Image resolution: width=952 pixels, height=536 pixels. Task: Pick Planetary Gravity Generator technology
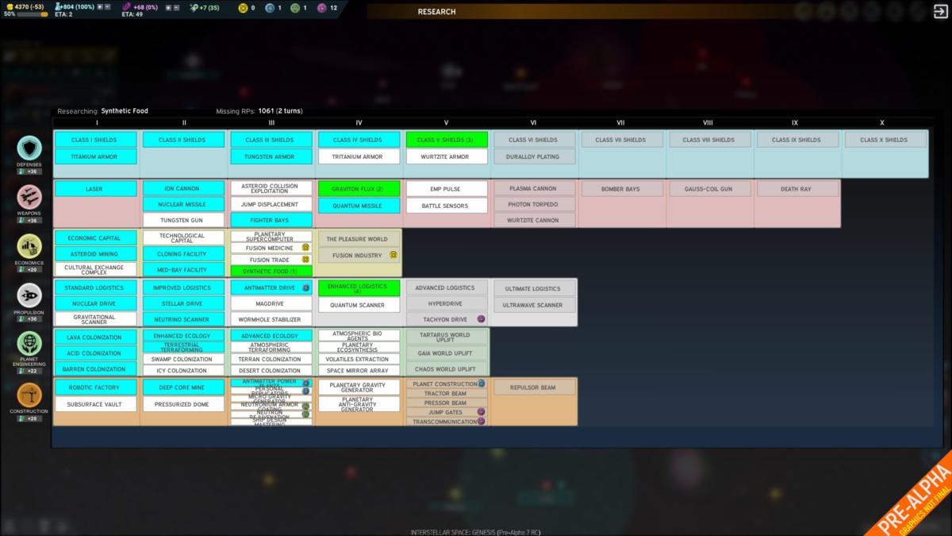point(359,388)
